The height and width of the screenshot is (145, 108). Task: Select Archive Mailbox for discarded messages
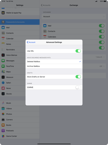[x=54, y=66]
